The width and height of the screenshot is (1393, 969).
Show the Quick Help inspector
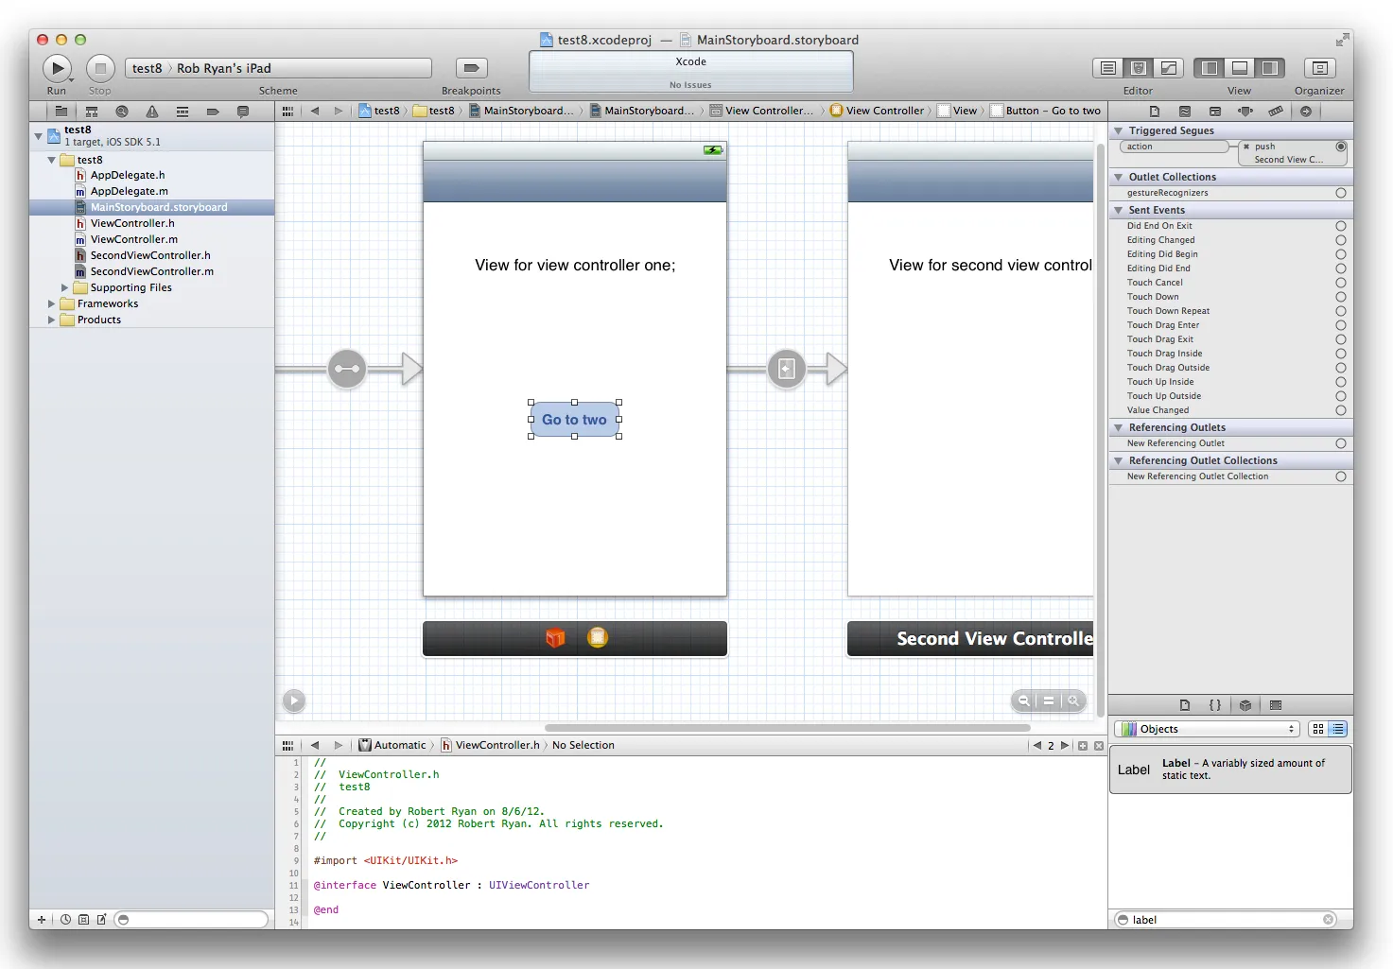pos(1185,112)
